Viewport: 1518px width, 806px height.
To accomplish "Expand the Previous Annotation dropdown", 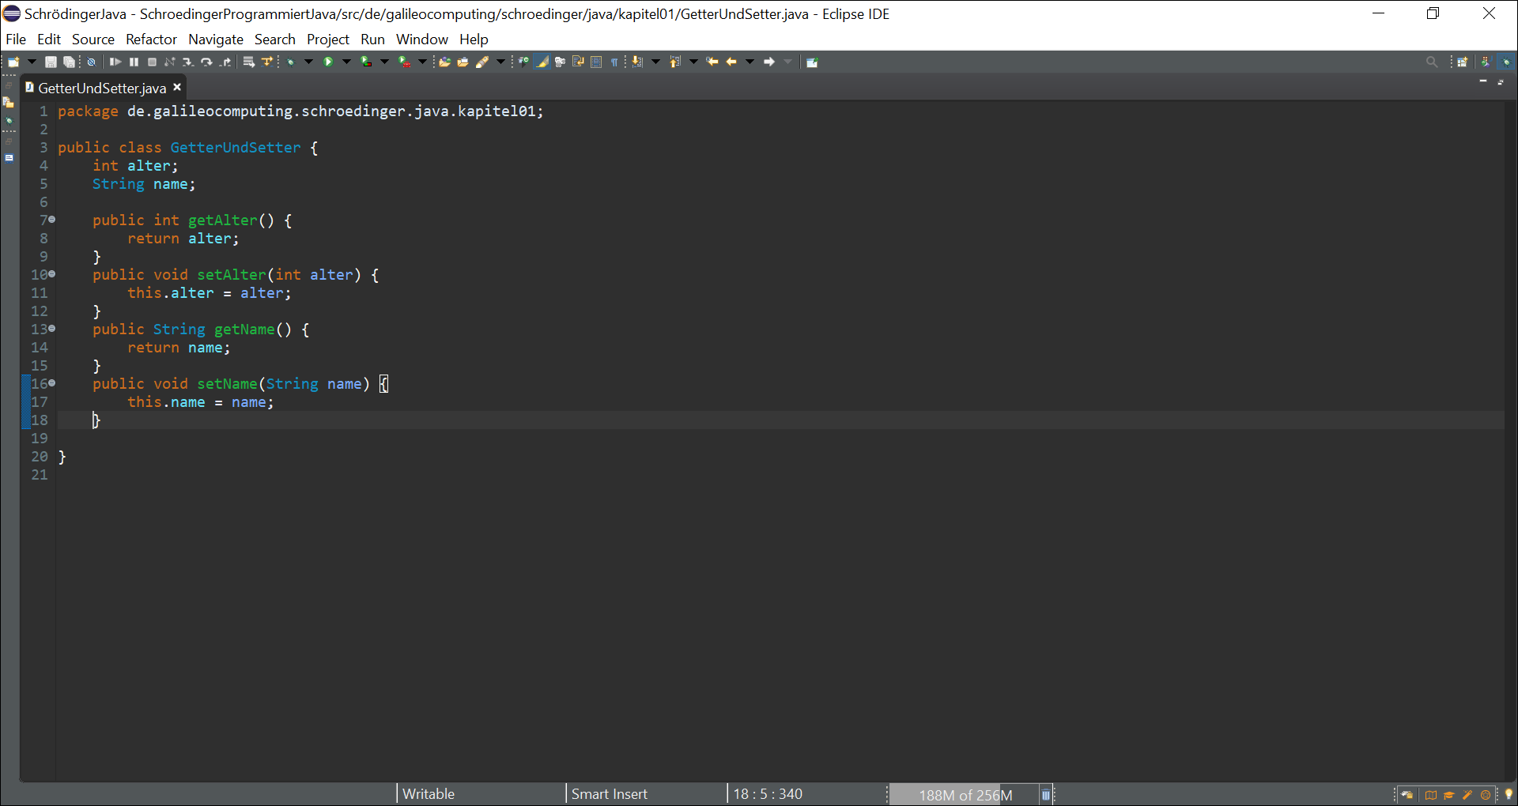I will tap(693, 62).
